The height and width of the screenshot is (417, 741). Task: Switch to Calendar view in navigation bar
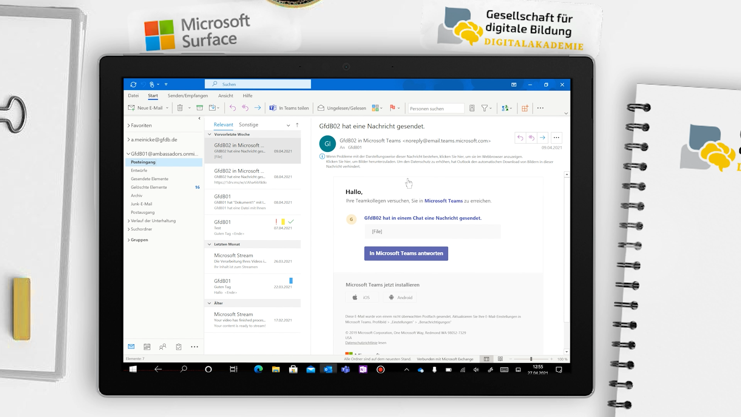pyautogui.click(x=147, y=347)
